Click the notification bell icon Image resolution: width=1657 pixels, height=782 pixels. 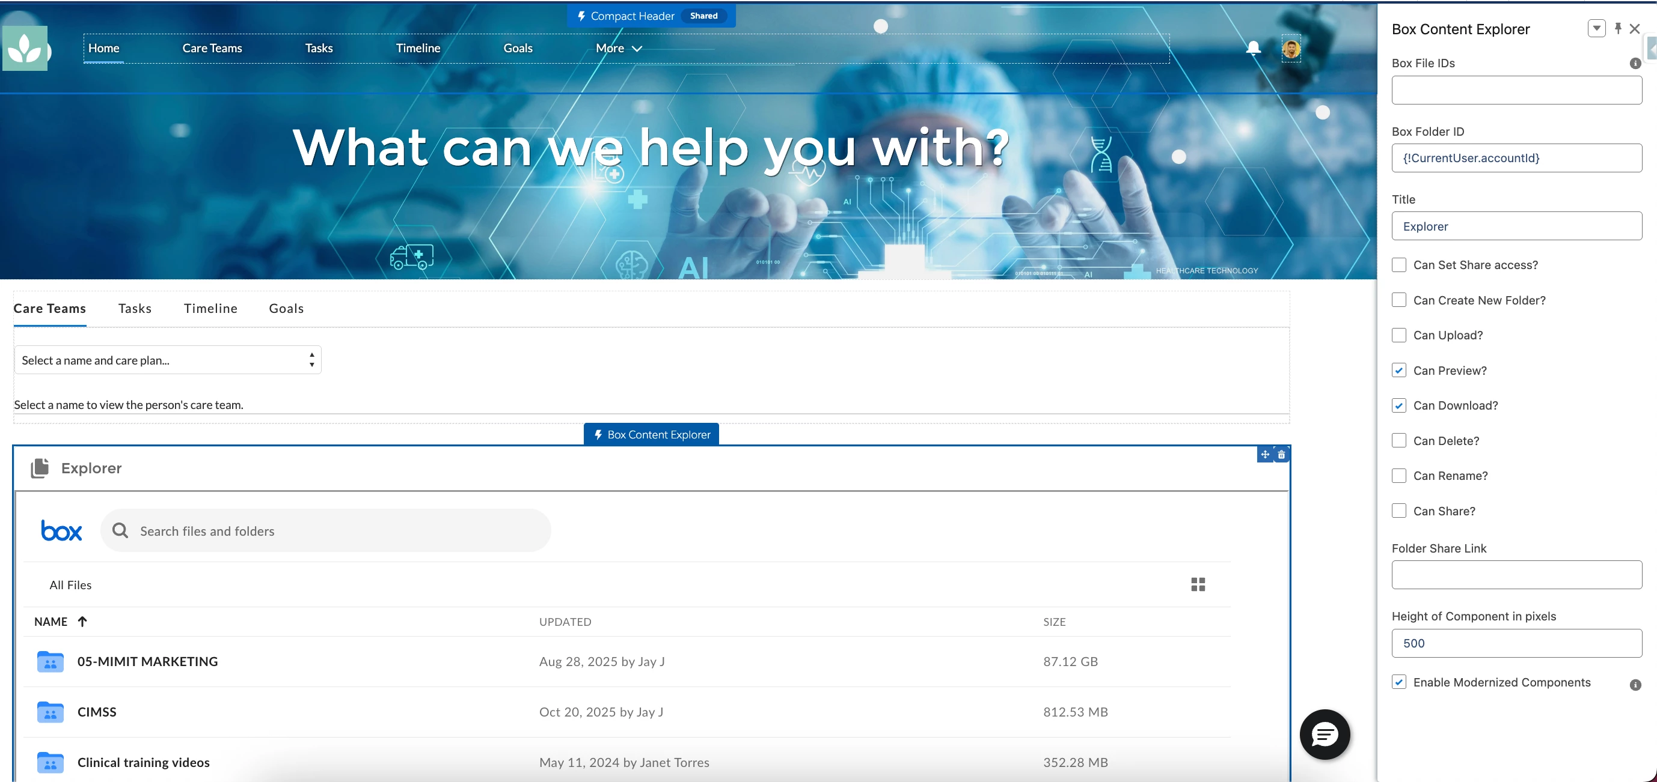pyautogui.click(x=1252, y=48)
